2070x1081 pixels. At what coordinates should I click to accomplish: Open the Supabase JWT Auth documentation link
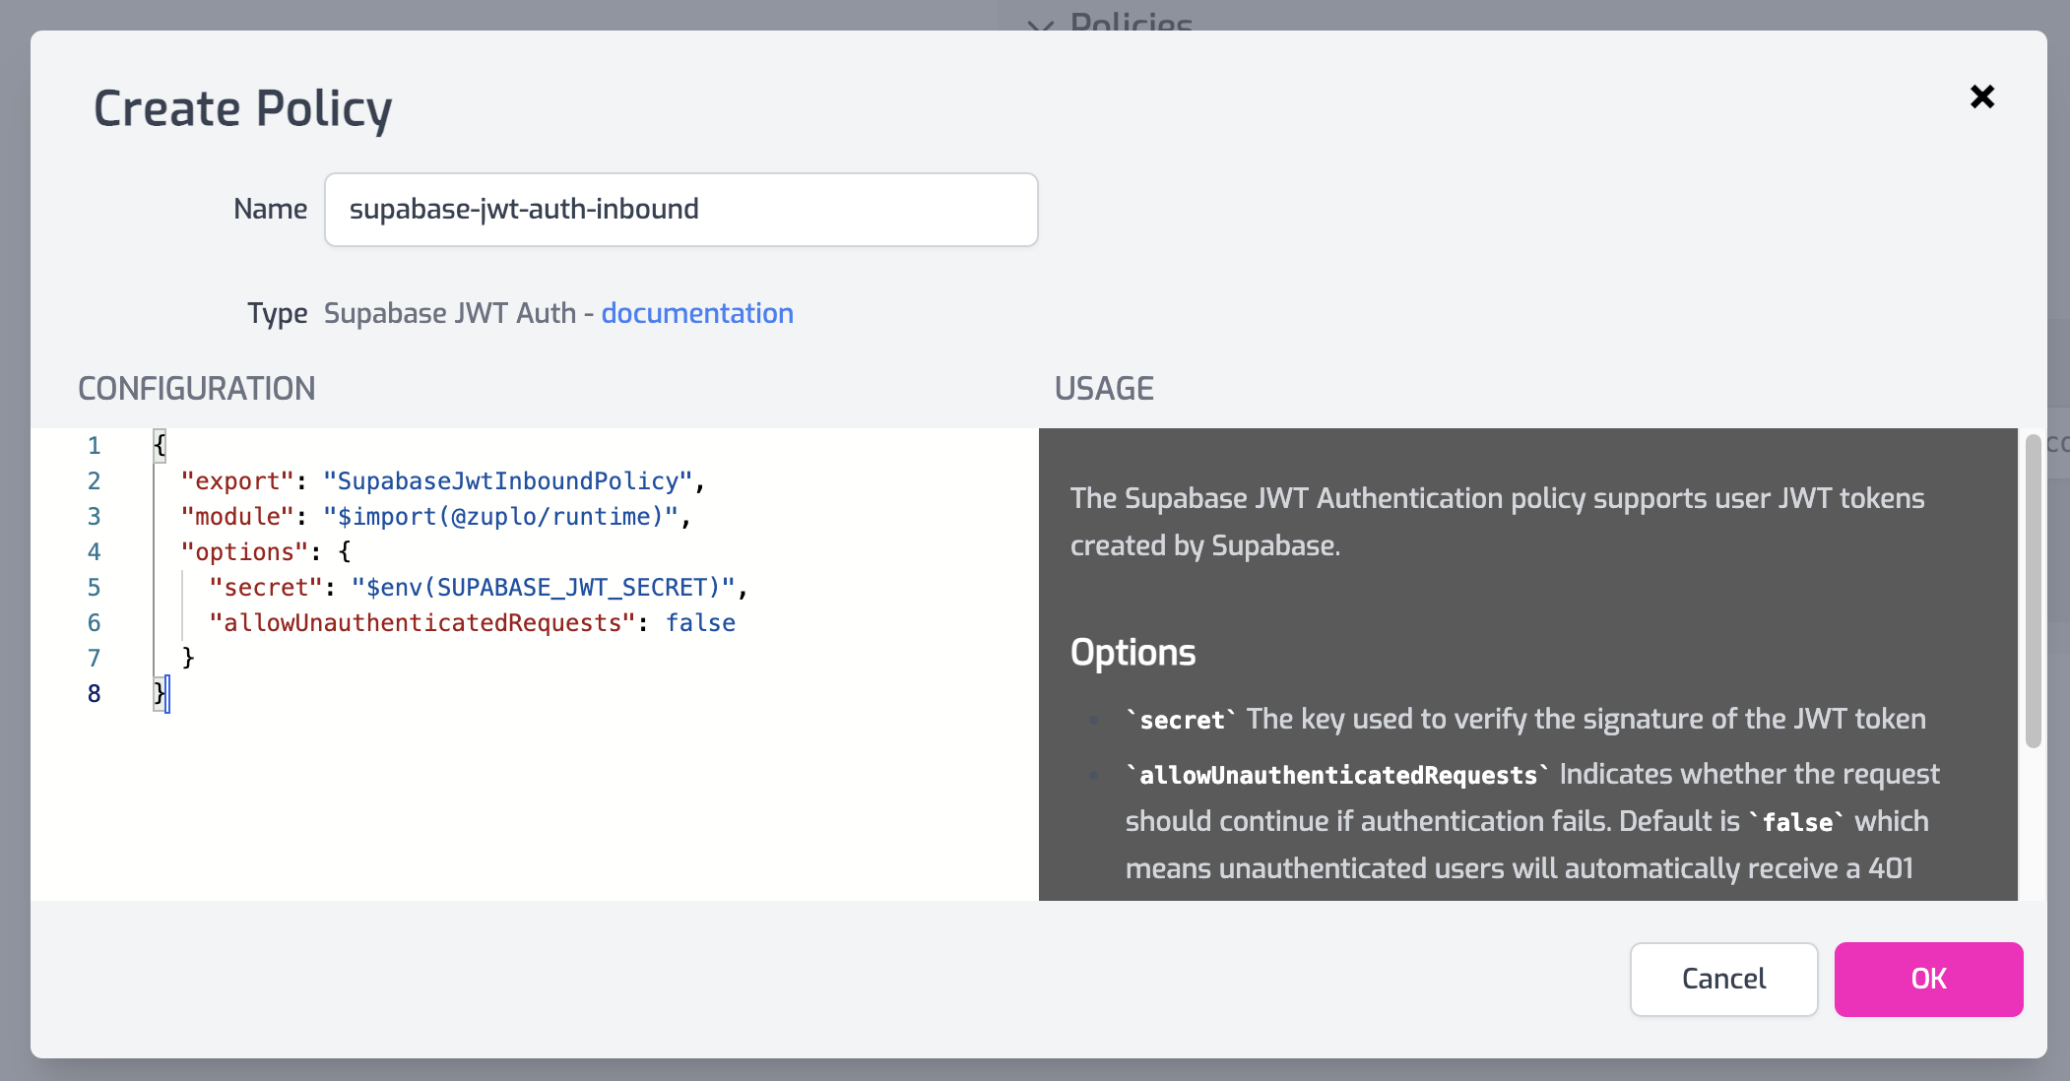[696, 313]
